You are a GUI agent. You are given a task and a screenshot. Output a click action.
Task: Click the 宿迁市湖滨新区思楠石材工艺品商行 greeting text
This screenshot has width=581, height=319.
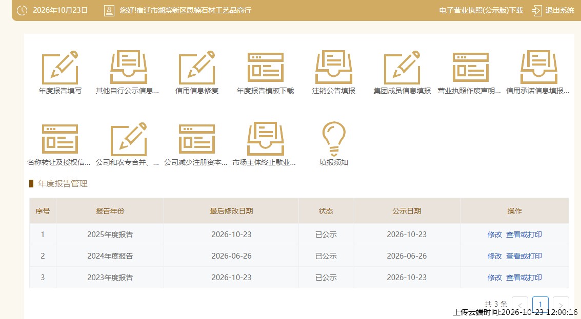(x=193, y=10)
